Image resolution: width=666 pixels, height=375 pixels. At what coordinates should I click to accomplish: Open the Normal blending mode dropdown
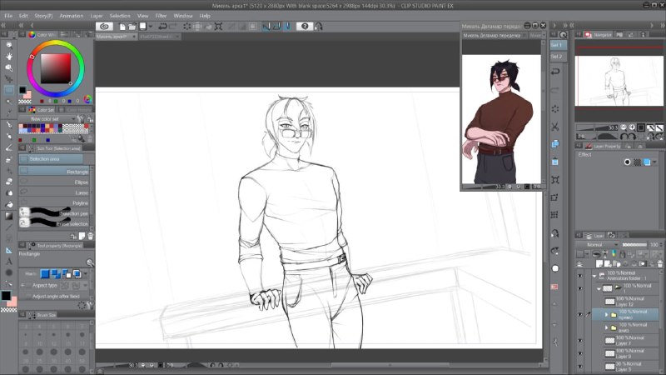597,244
